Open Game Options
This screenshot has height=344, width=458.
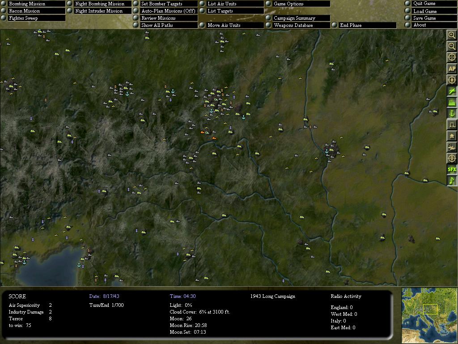(298, 4)
